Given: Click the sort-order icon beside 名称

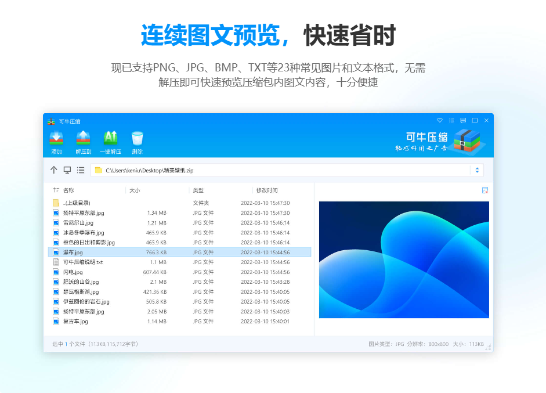Looking at the screenshot, I should [x=56, y=190].
